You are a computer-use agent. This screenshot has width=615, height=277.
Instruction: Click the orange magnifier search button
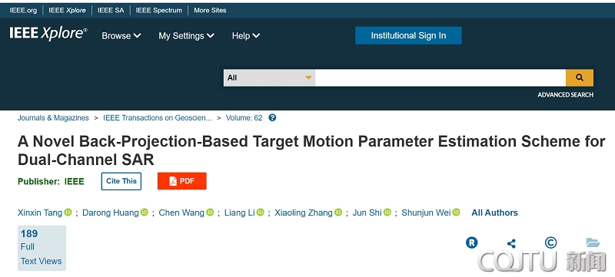click(580, 77)
